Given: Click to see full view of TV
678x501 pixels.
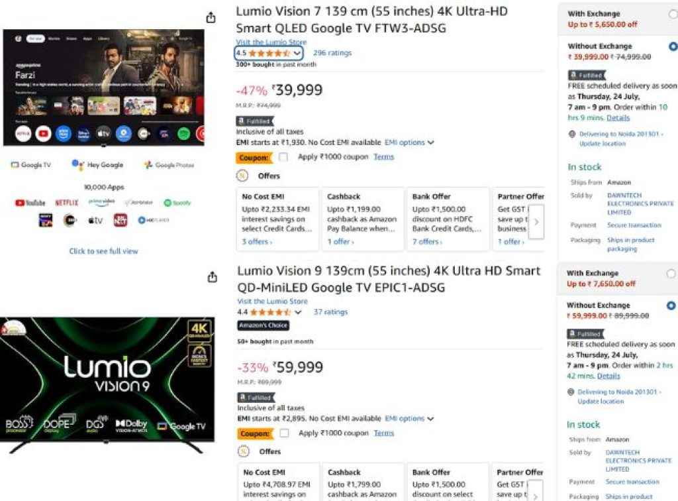Looking at the screenshot, I should [x=103, y=251].
